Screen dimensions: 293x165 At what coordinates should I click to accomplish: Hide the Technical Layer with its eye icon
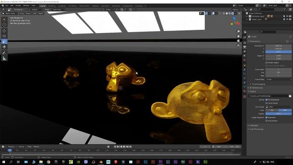pos(288,16)
